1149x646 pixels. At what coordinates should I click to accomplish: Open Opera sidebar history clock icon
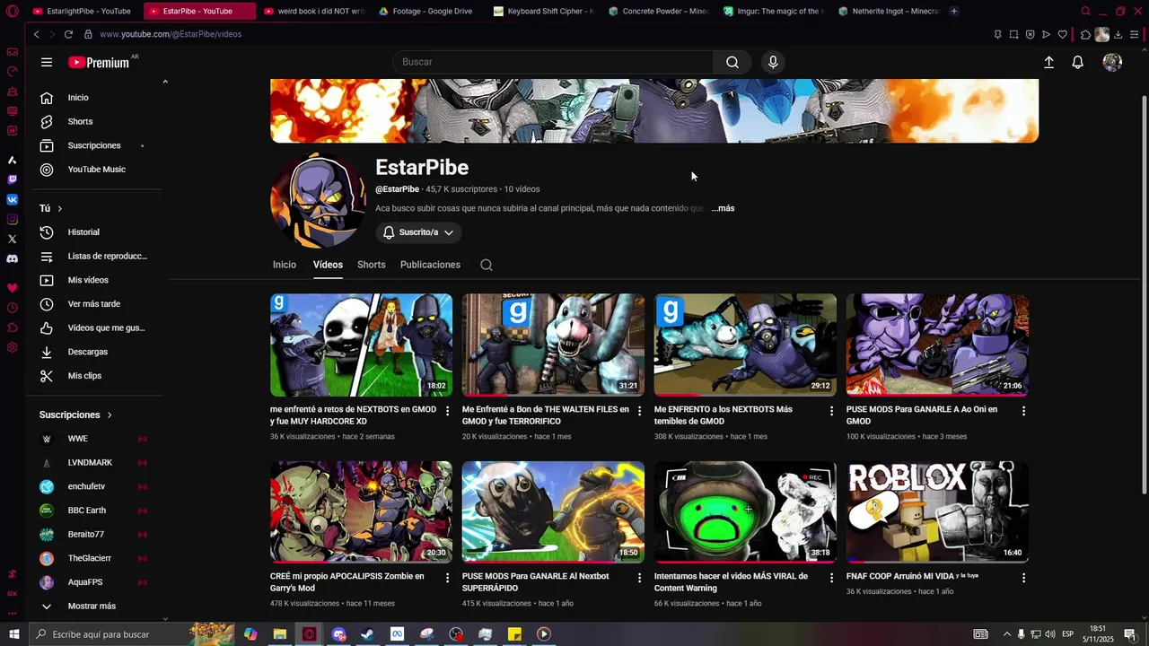coord(12,308)
